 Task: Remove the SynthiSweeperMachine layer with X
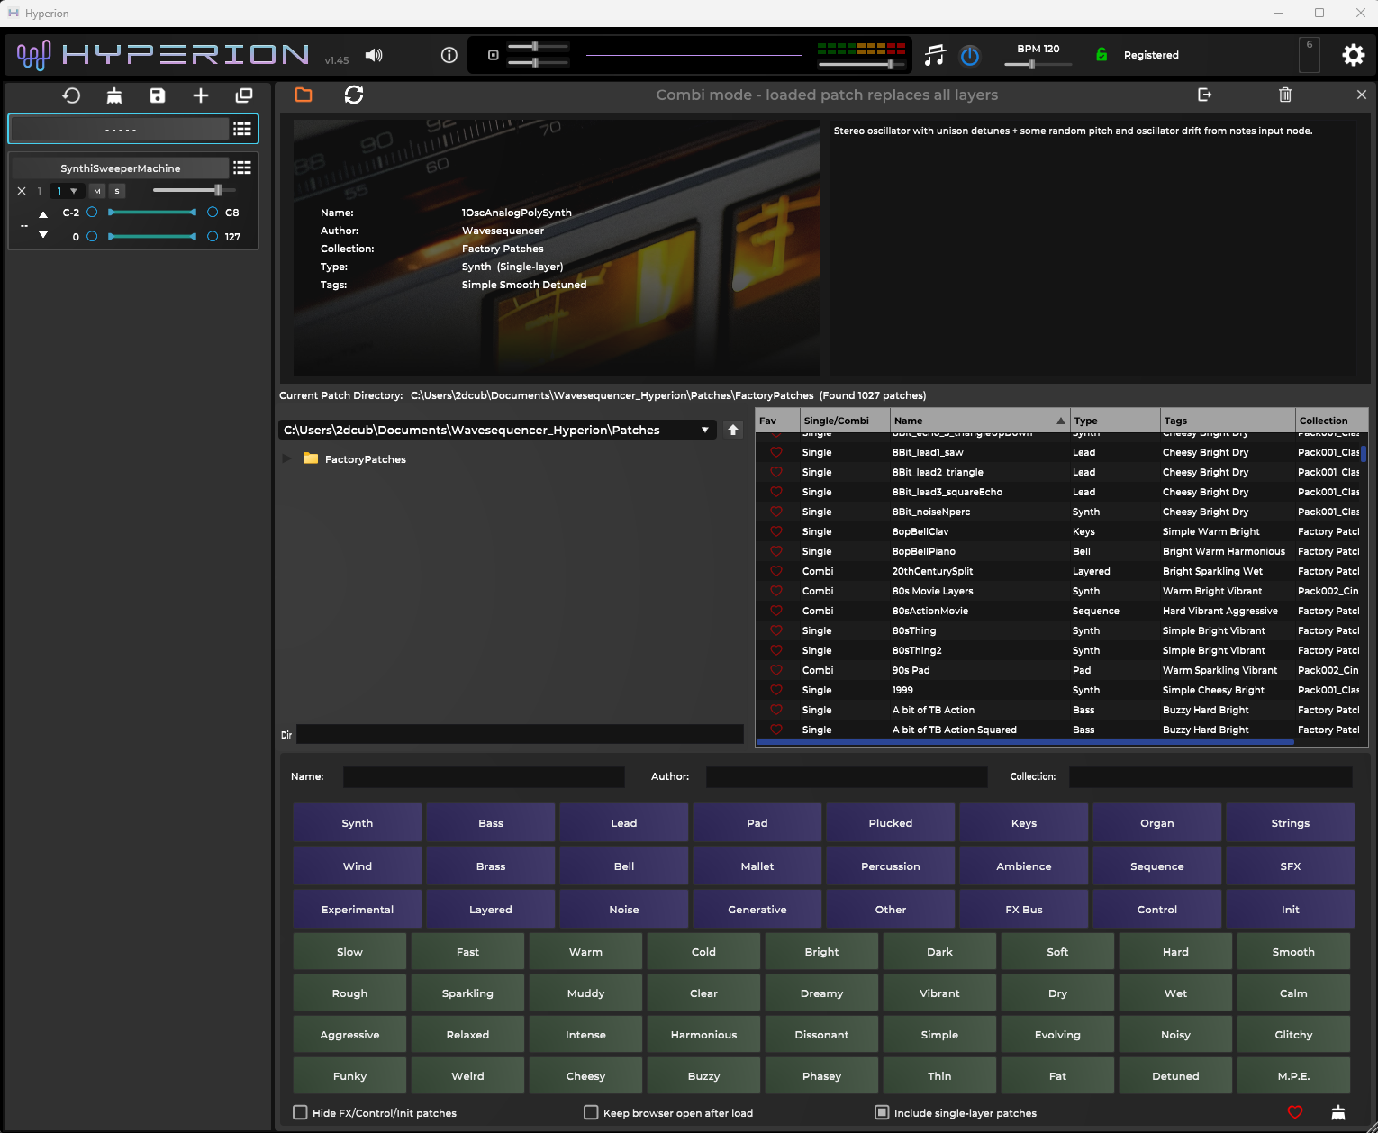click(22, 191)
